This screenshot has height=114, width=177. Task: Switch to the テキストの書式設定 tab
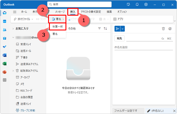point(91,12)
